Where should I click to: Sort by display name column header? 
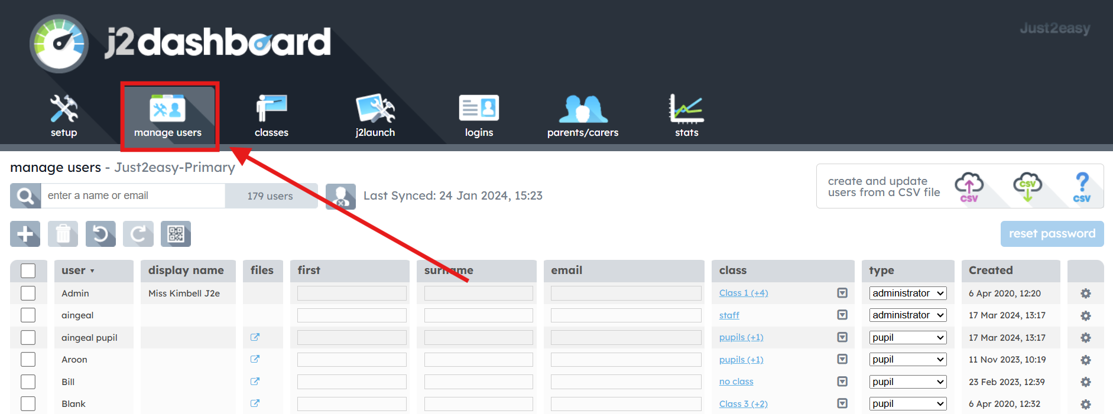188,270
